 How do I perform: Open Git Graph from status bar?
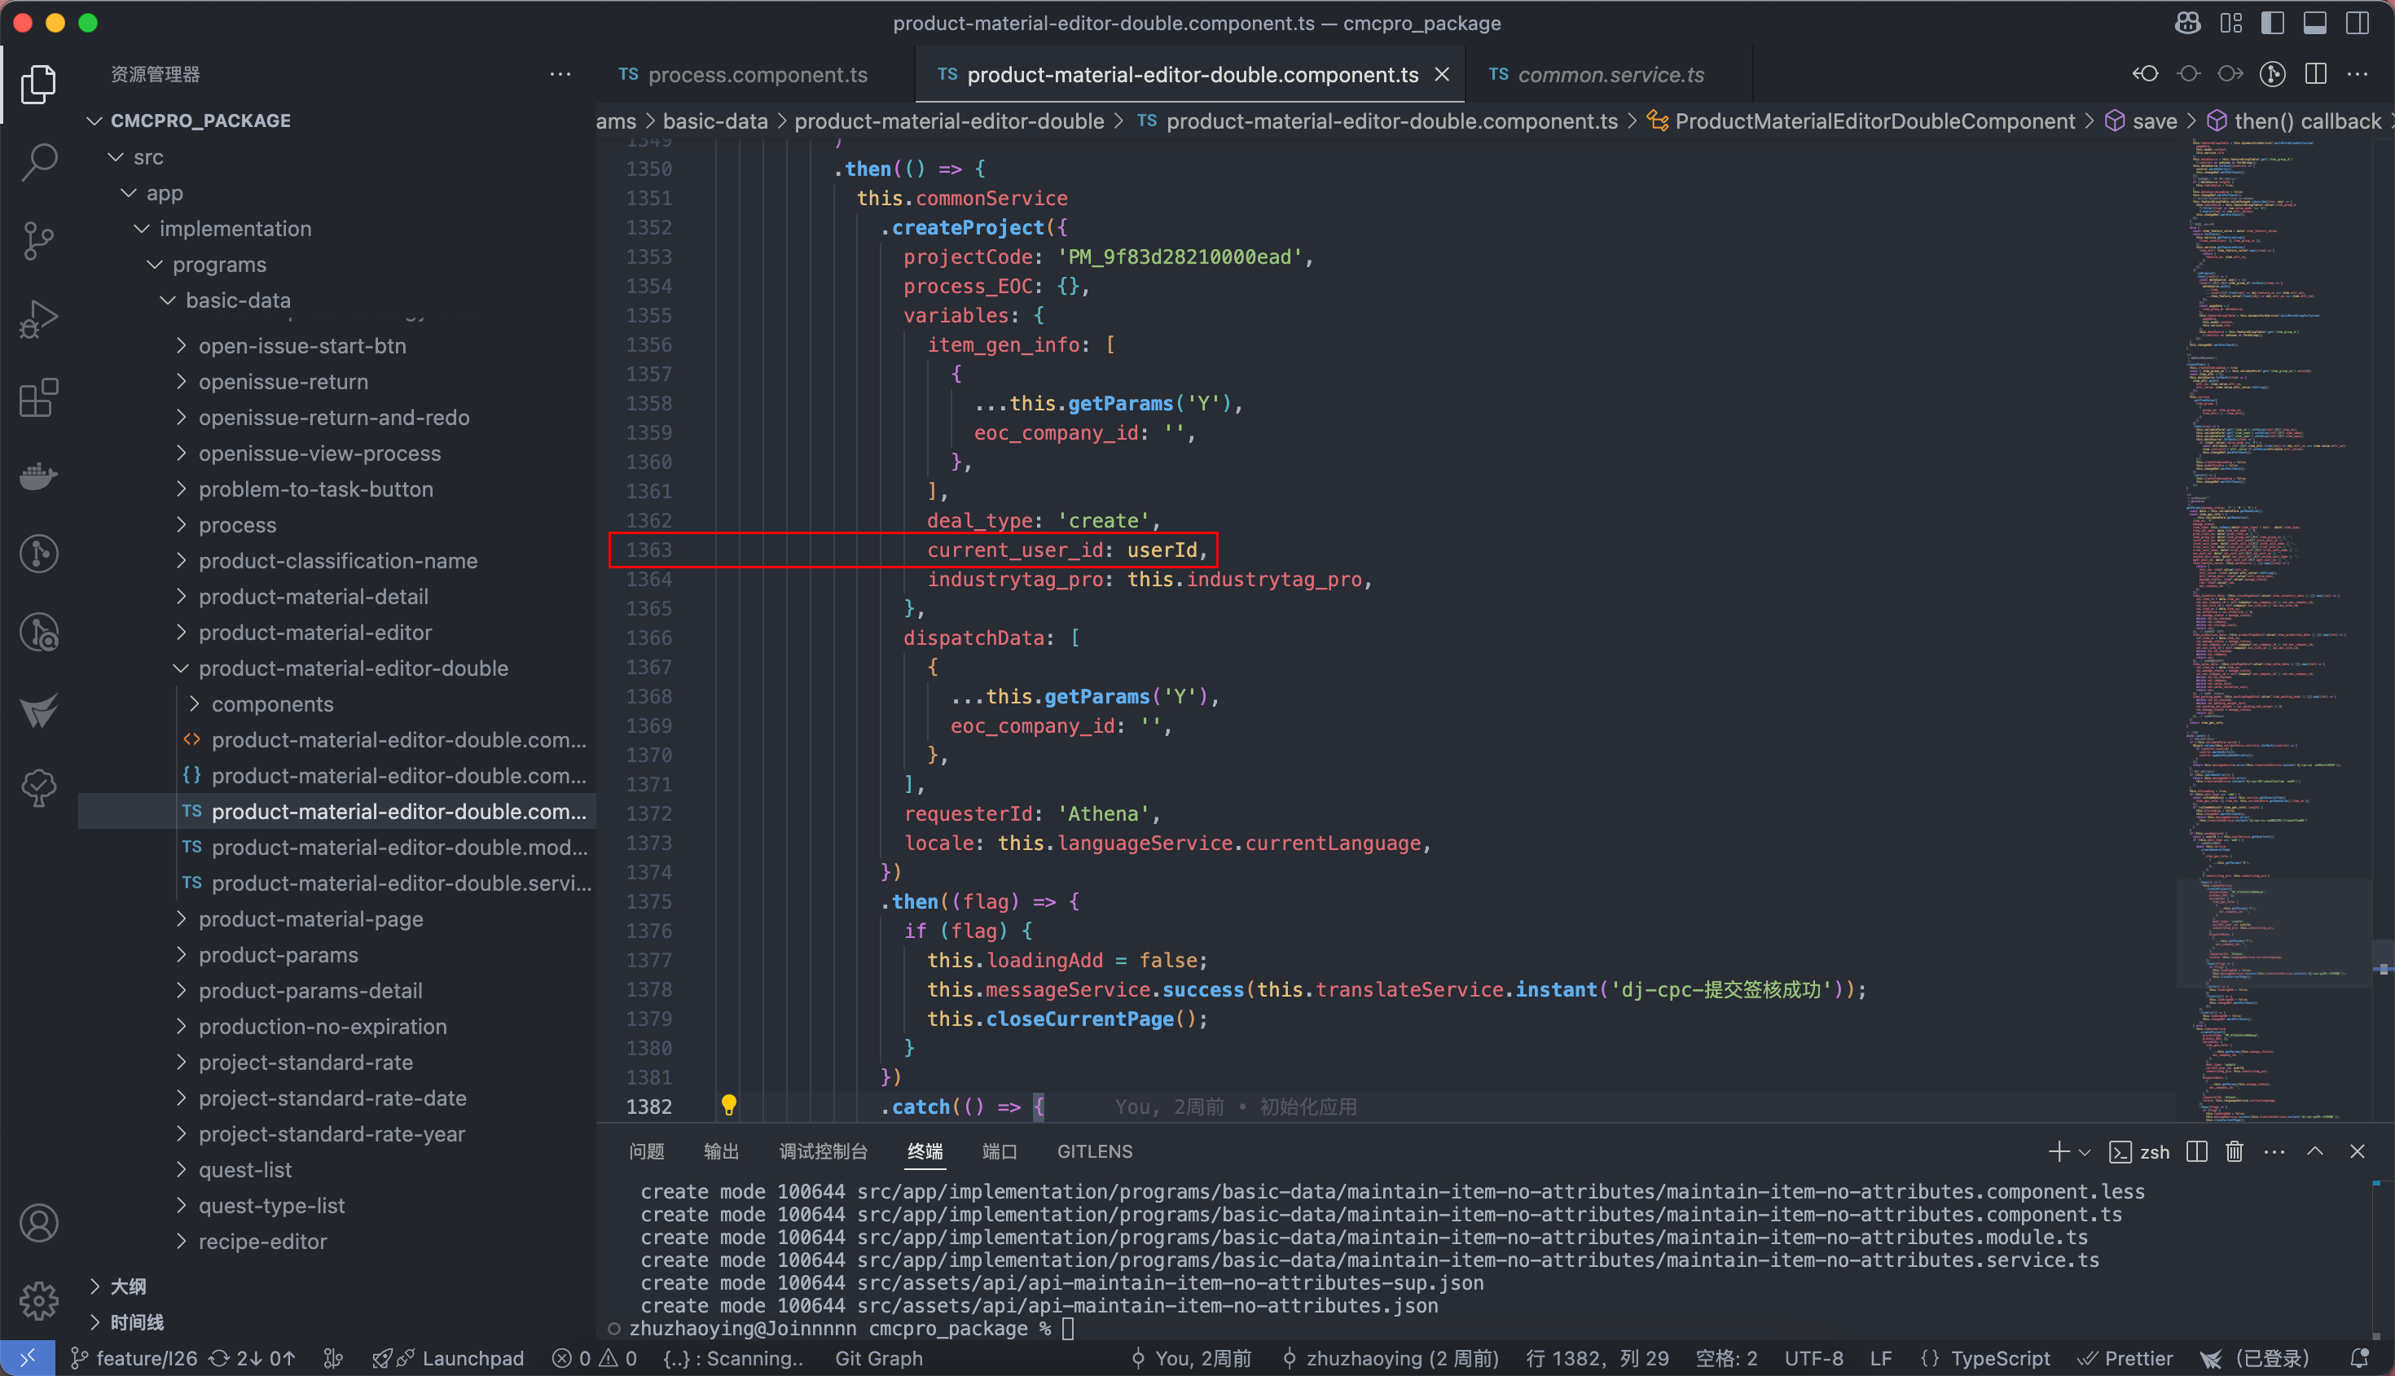[x=878, y=1358]
